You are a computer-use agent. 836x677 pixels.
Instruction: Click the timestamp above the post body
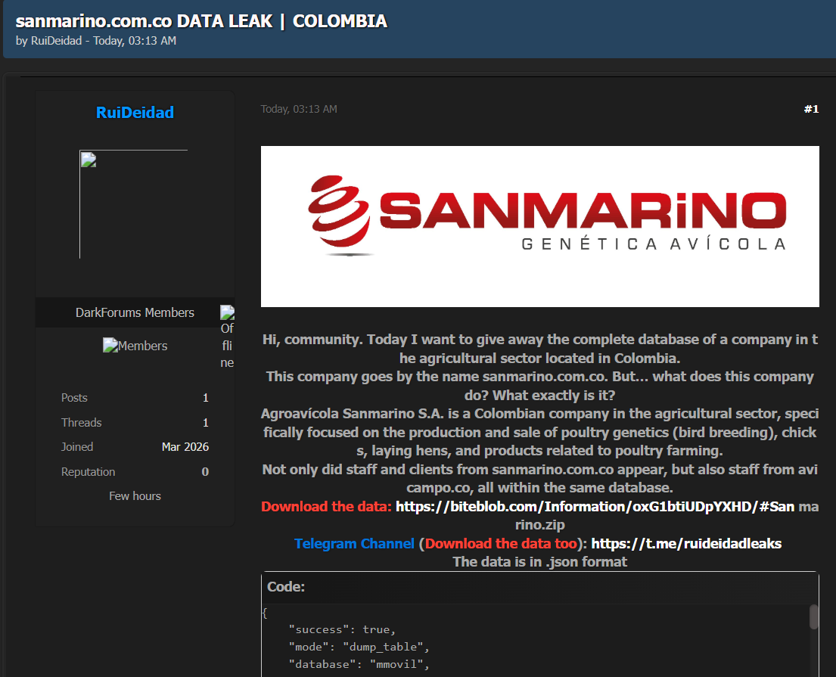tap(299, 109)
